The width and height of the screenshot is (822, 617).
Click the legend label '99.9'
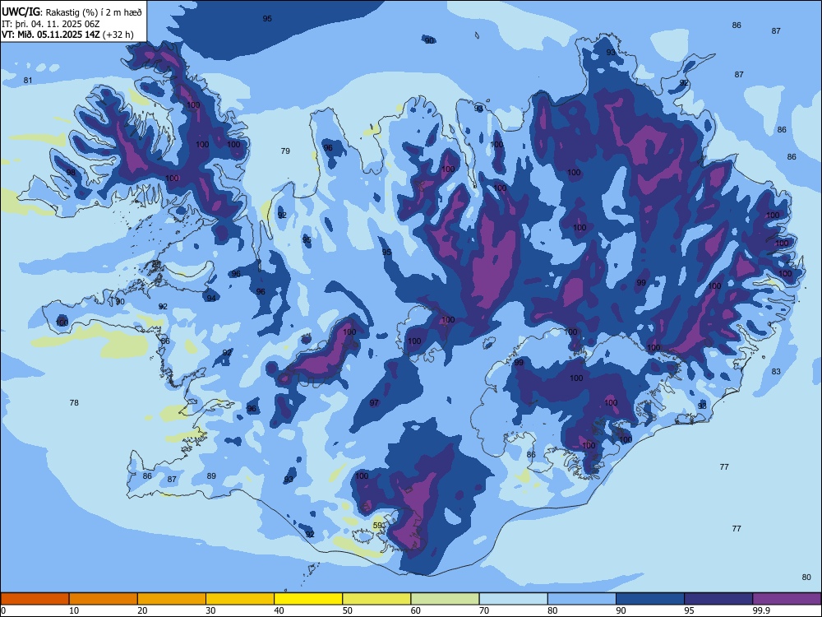(x=760, y=610)
